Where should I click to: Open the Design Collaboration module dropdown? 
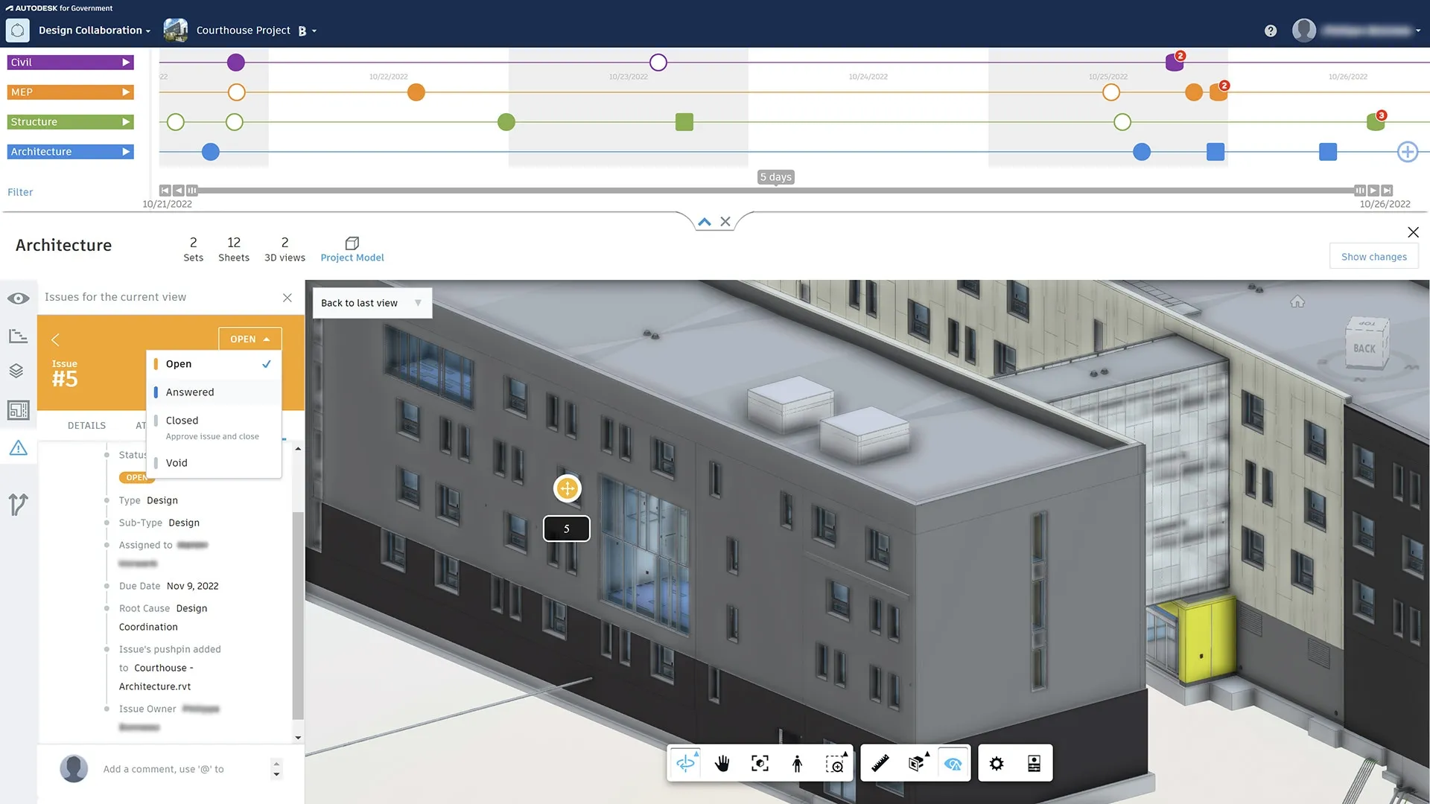[94, 31]
